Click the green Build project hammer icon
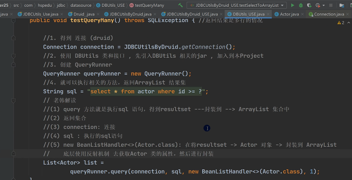Image resolution: width=352 pixels, height=180 pixels. pyautogui.click(x=180, y=5)
